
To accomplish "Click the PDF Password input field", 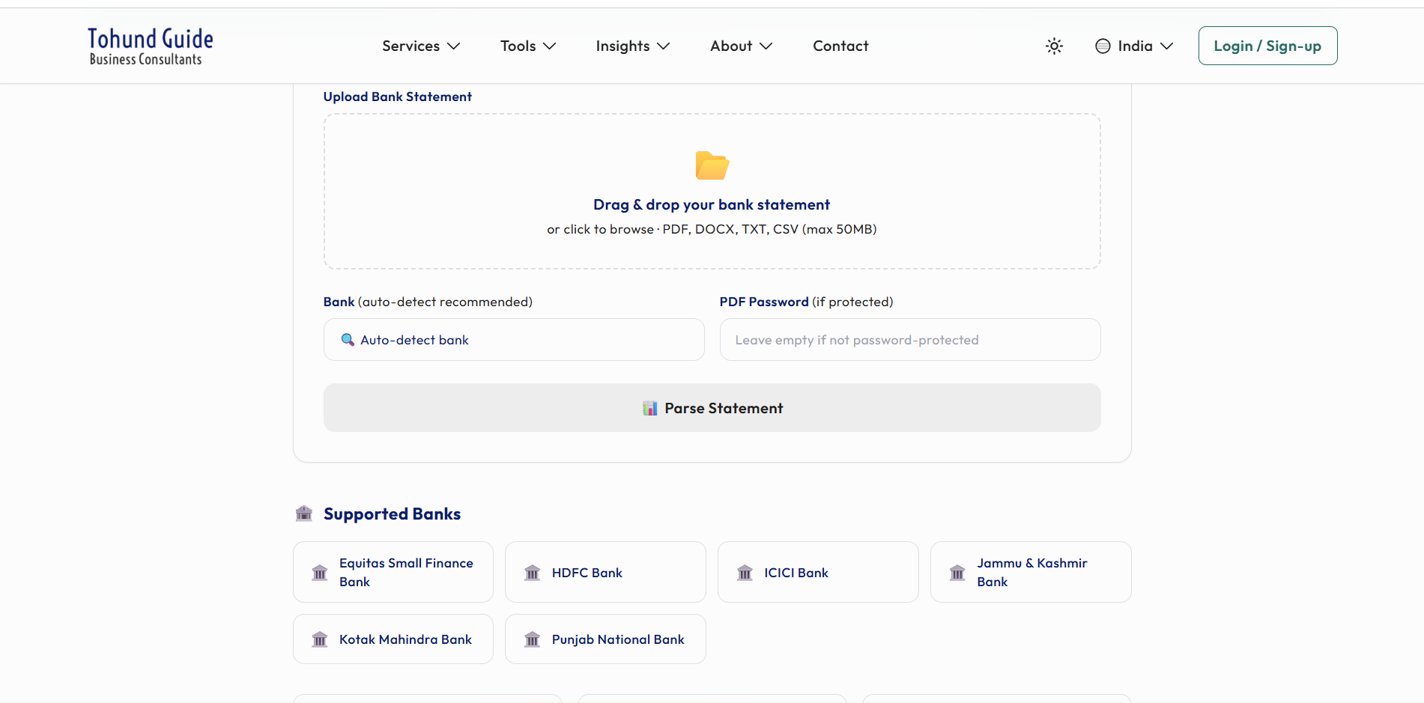I will pos(909,339).
